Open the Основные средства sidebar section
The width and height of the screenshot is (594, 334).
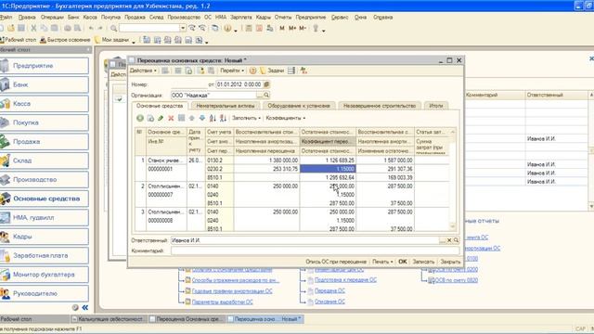[x=45, y=199]
